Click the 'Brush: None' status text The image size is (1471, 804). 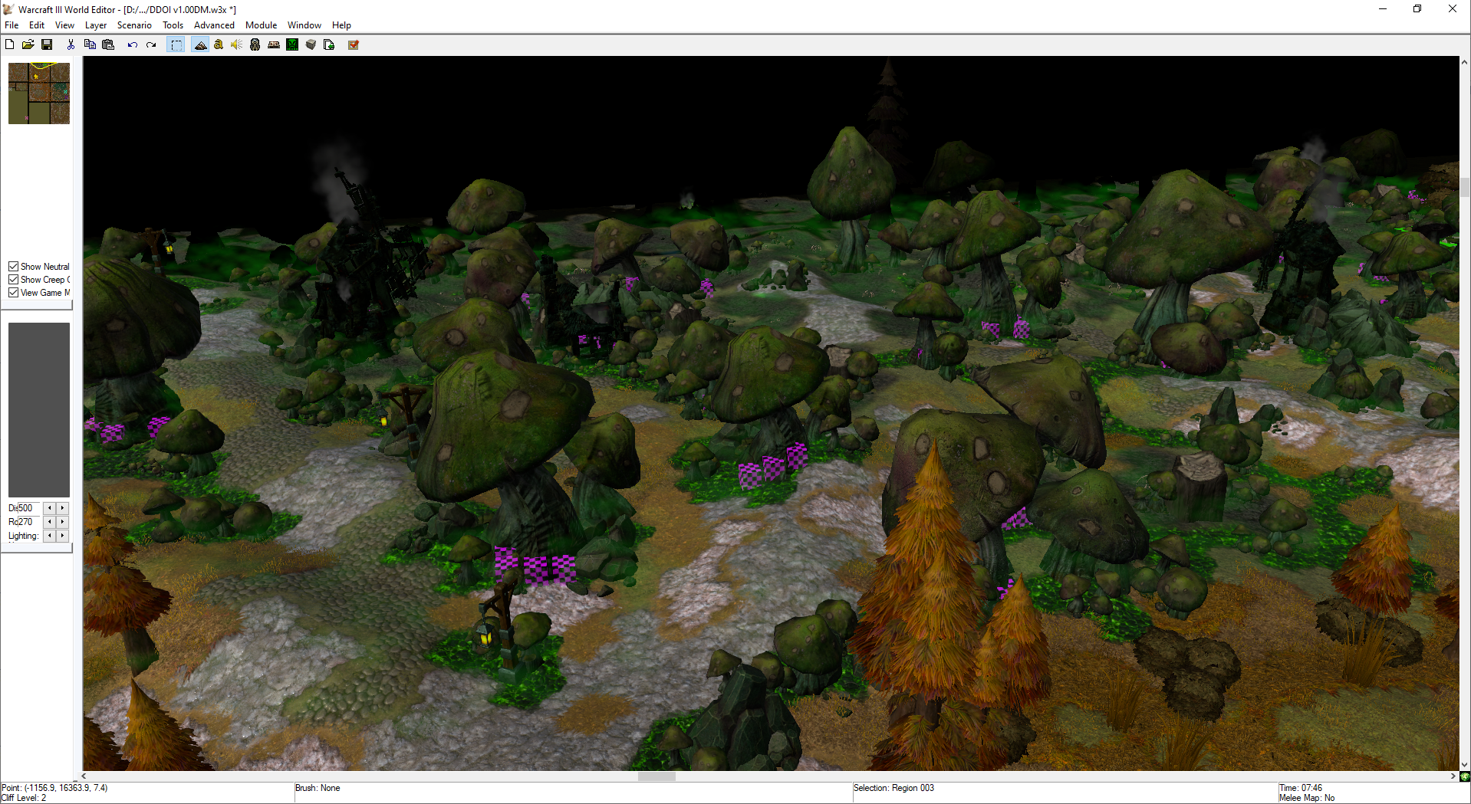pos(318,788)
